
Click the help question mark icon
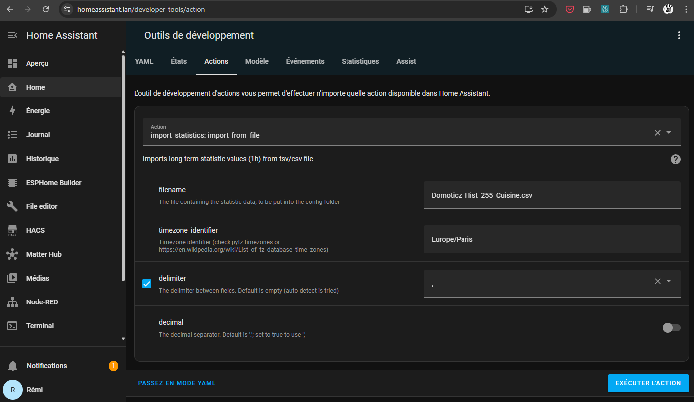click(x=676, y=159)
